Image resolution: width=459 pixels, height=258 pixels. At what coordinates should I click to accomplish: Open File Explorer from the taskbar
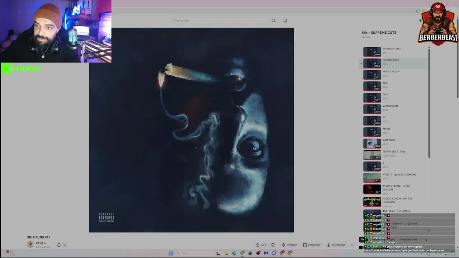226,253
